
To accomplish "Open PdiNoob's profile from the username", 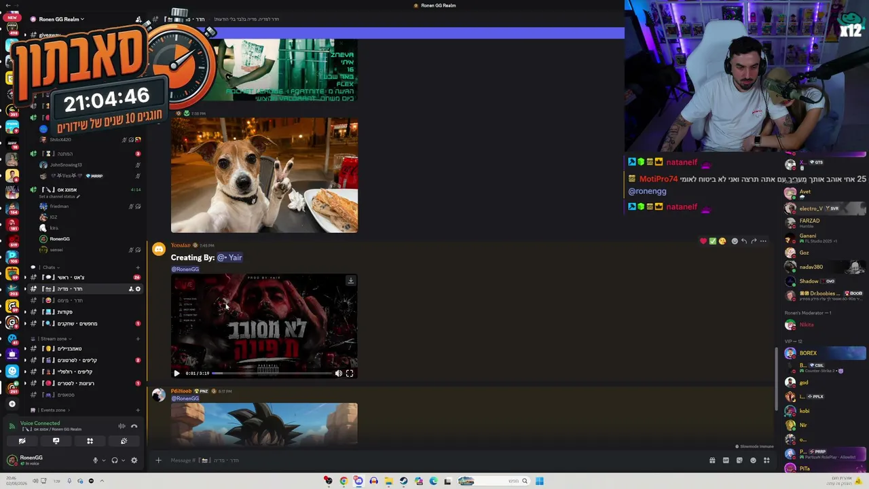I will pyautogui.click(x=181, y=391).
